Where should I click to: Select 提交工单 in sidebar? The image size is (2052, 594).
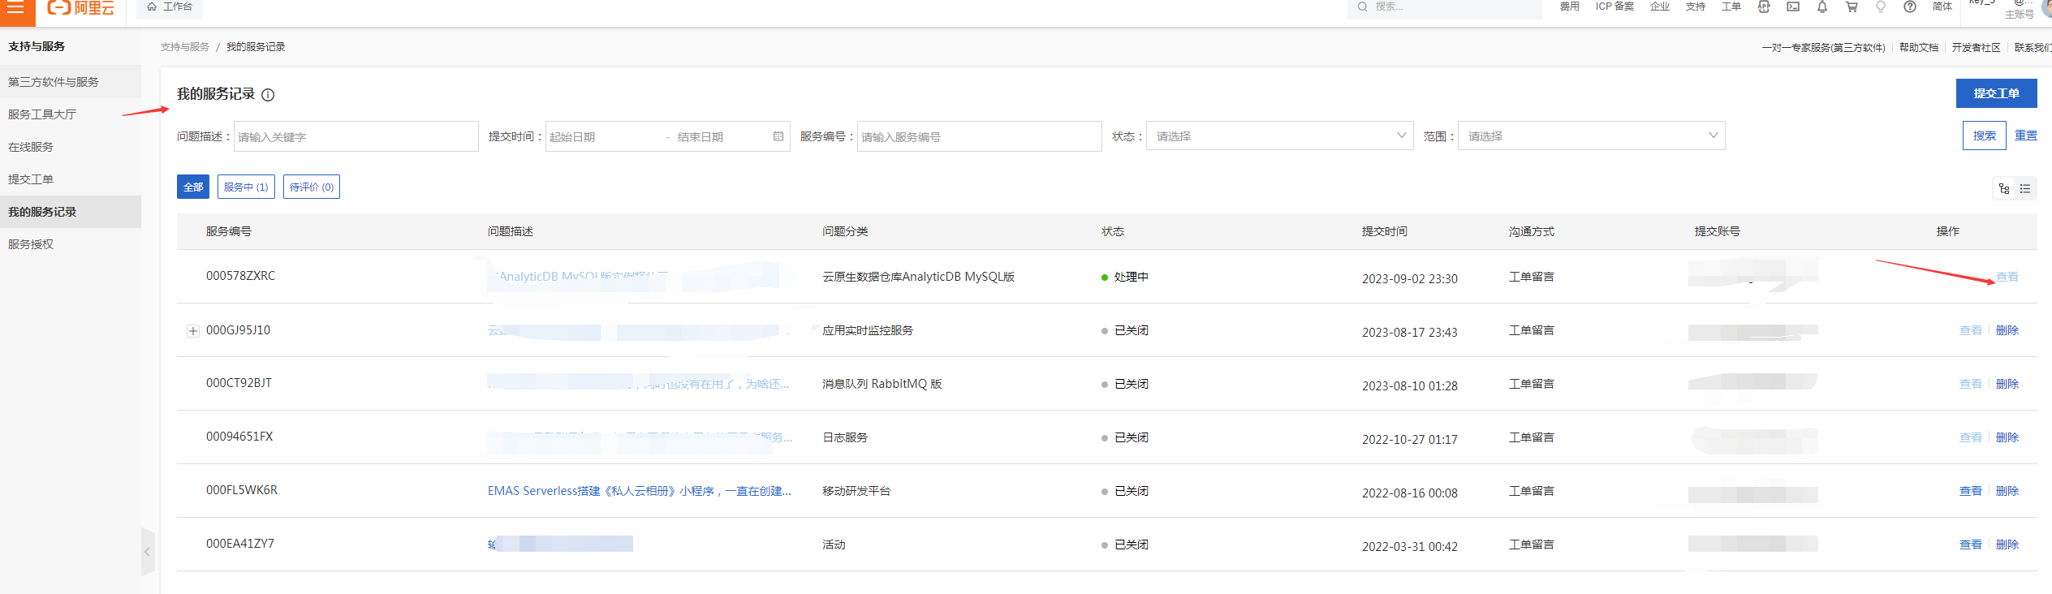(71, 179)
